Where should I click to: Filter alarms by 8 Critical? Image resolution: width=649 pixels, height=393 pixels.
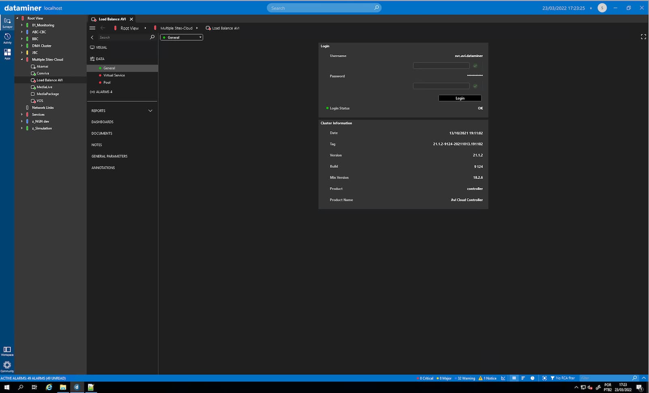click(425, 378)
